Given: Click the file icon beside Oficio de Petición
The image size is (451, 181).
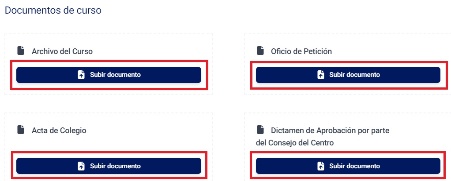Looking at the screenshot, I should click(260, 51).
